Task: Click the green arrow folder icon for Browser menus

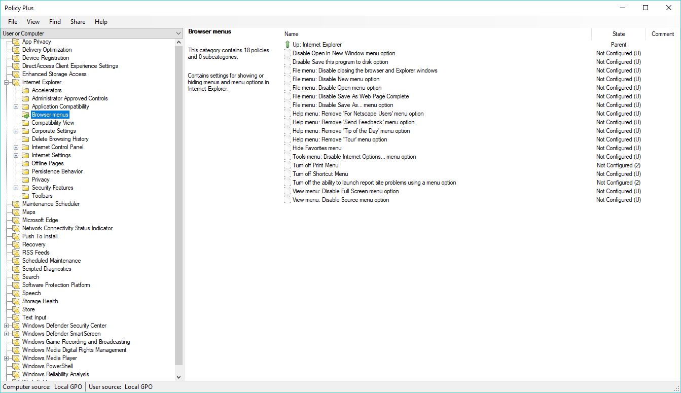Action: click(x=25, y=115)
